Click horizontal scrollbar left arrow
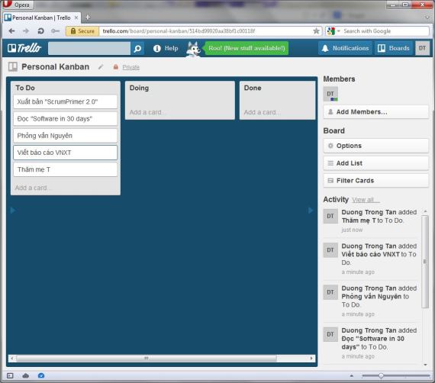Screen dimensions: 435x383 point(12,359)
